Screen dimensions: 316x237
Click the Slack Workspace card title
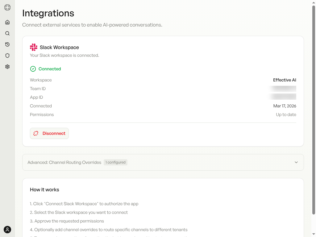(x=59, y=47)
